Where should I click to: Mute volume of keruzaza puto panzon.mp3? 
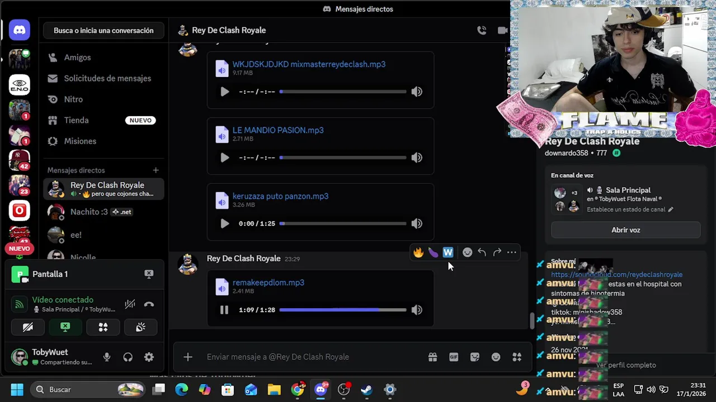pos(417,223)
